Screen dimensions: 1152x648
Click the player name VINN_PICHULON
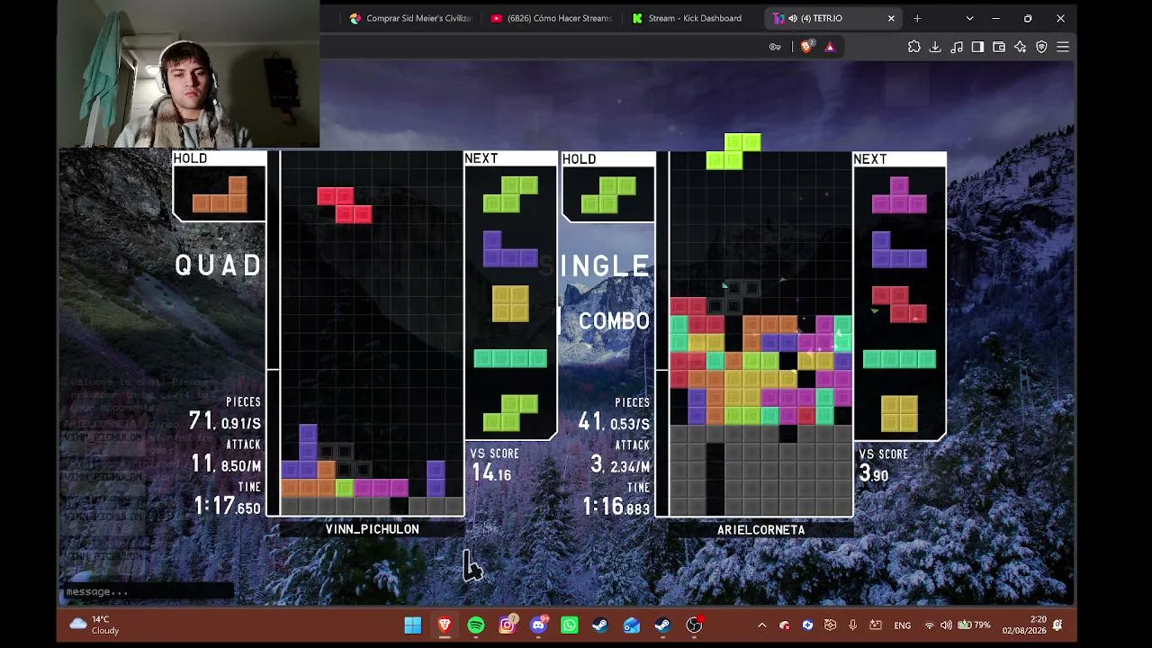pos(372,529)
